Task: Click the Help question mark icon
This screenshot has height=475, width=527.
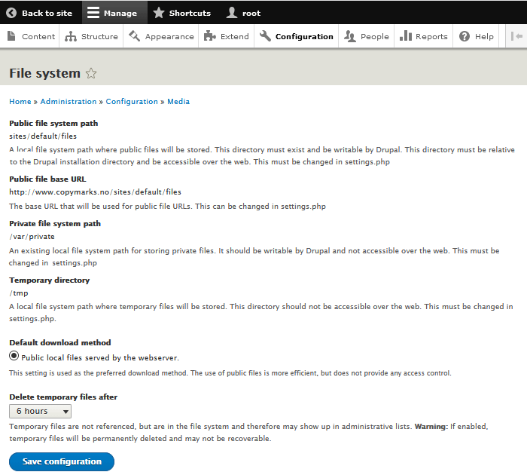Action: (465, 36)
